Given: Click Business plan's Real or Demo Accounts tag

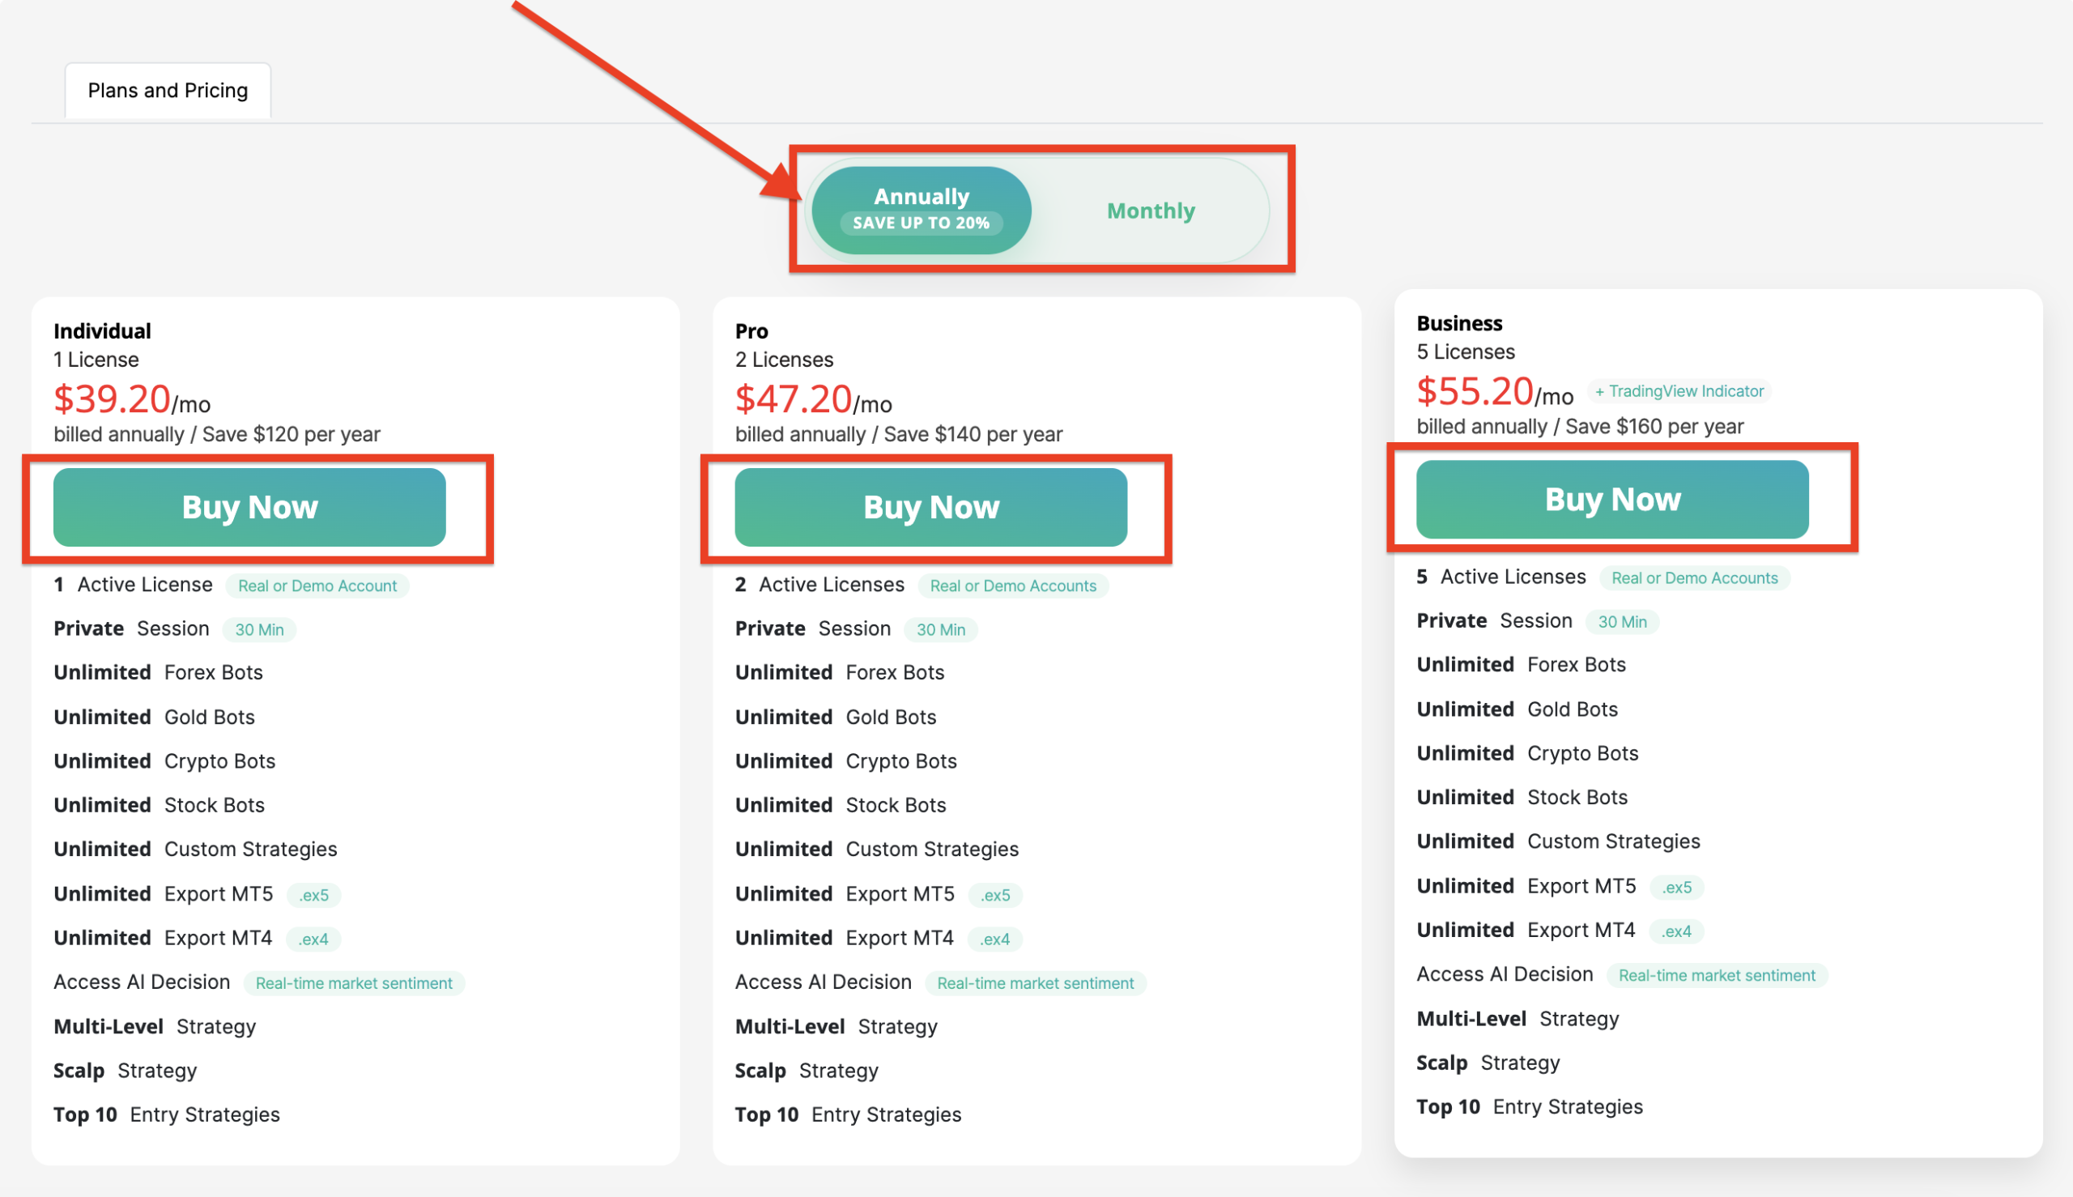Looking at the screenshot, I should [1694, 578].
